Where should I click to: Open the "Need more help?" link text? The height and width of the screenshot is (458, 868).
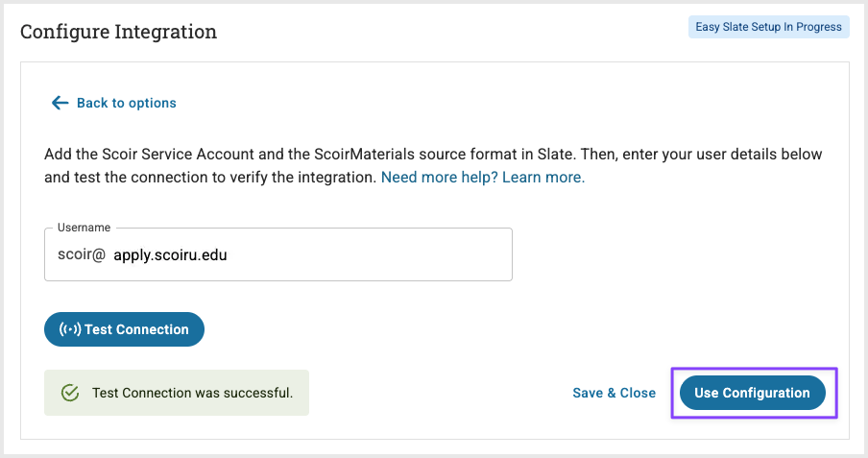coord(439,178)
